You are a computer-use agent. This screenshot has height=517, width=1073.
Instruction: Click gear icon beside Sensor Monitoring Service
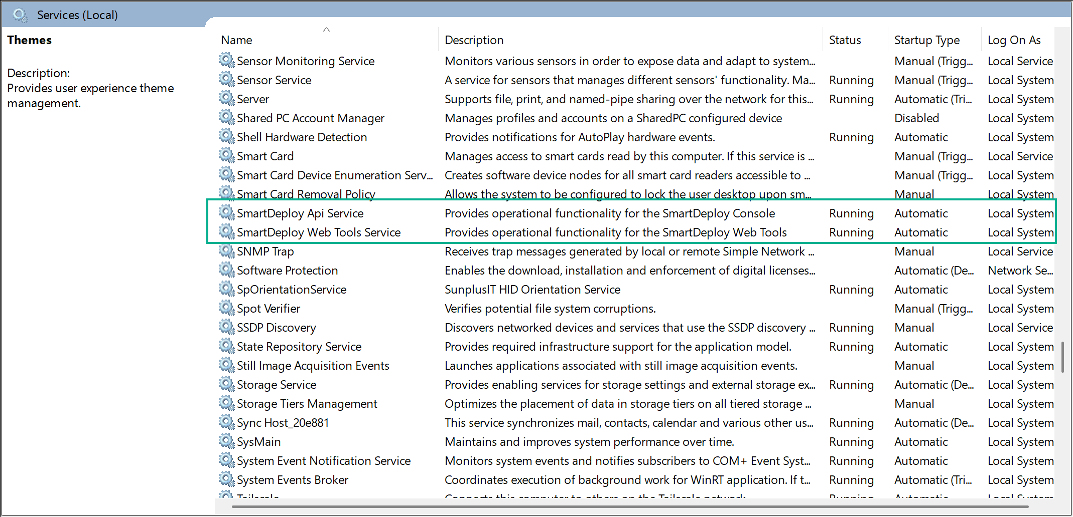[x=227, y=61]
